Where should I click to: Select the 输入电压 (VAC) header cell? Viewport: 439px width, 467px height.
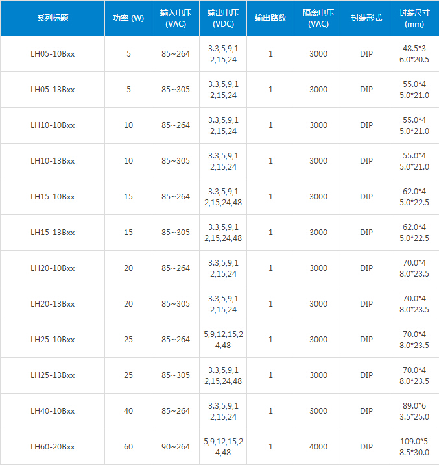click(176, 18)
